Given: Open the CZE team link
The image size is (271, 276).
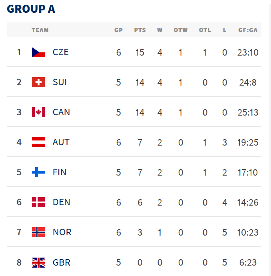Looking at the screenshot, I should tap(61, 52).
